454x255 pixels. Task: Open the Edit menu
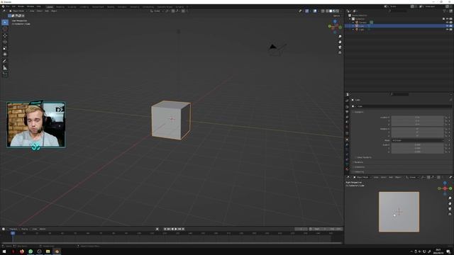coord(13,6)
